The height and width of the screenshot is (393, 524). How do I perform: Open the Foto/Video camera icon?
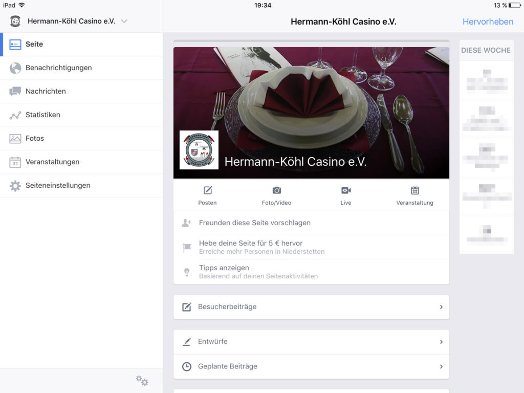277,190
